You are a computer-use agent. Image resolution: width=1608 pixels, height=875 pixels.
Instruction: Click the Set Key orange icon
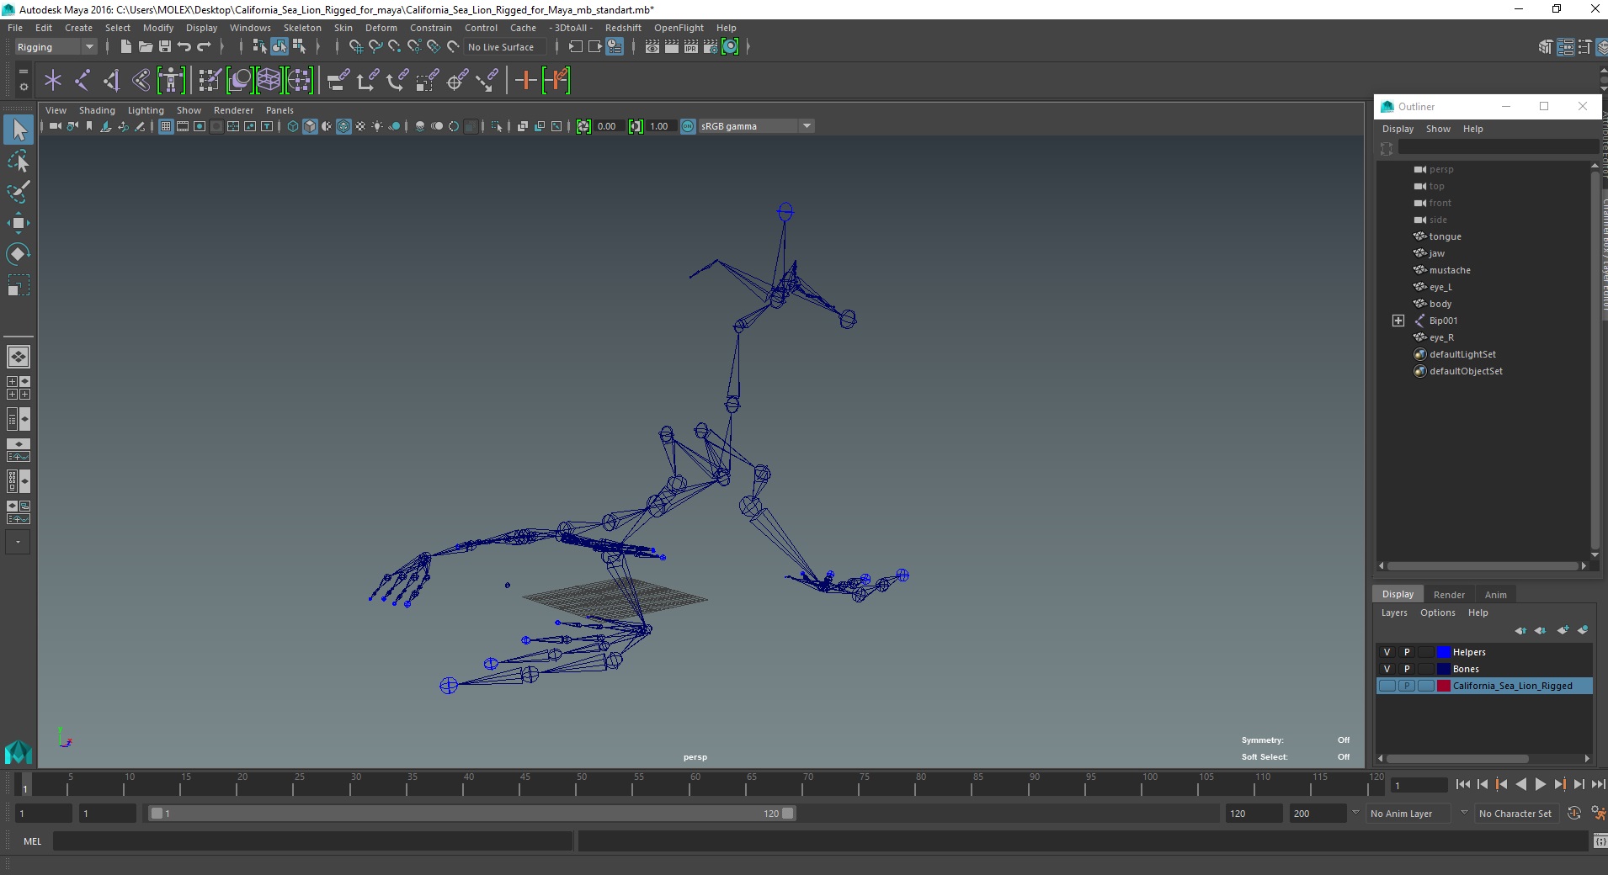[526, 81]
